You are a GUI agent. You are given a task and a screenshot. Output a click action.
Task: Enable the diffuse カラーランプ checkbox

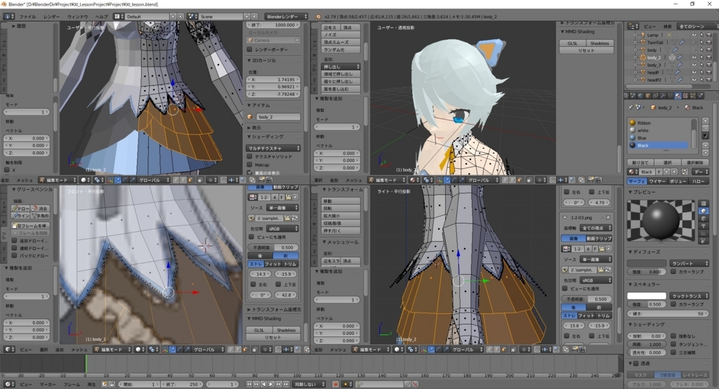pos(673,271)
